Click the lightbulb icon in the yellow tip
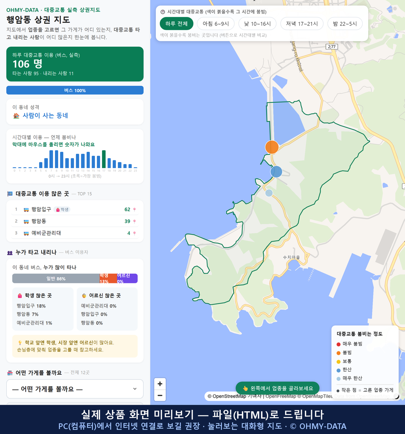 (20, 343)
